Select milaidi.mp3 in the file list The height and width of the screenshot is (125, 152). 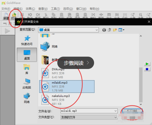click(x=67, y=87)
